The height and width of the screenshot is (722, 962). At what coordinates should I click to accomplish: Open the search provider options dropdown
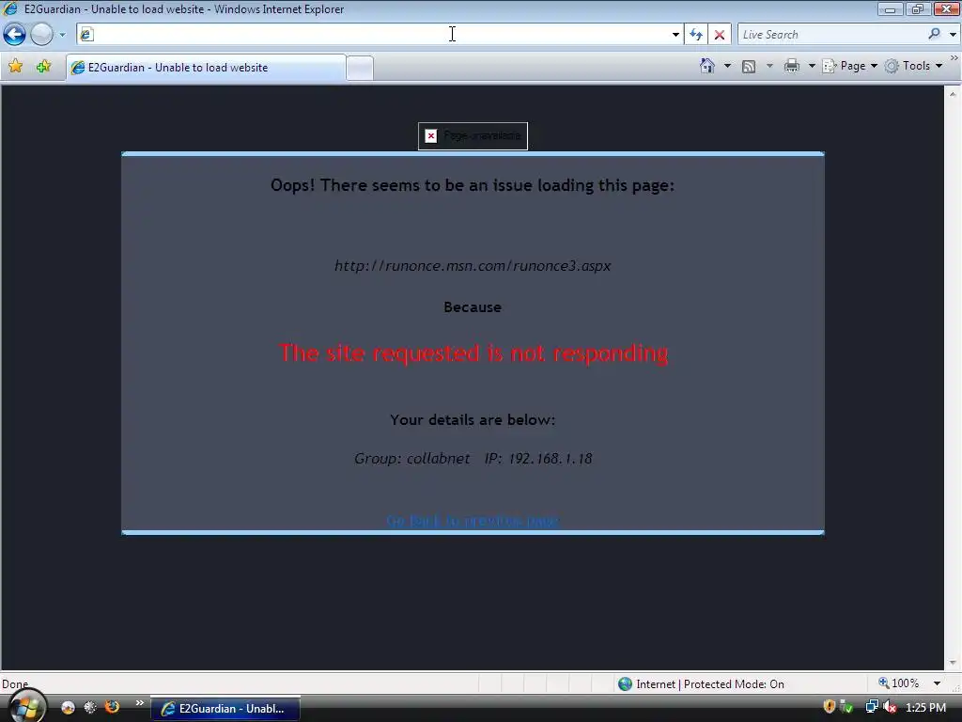coord(953,35)
